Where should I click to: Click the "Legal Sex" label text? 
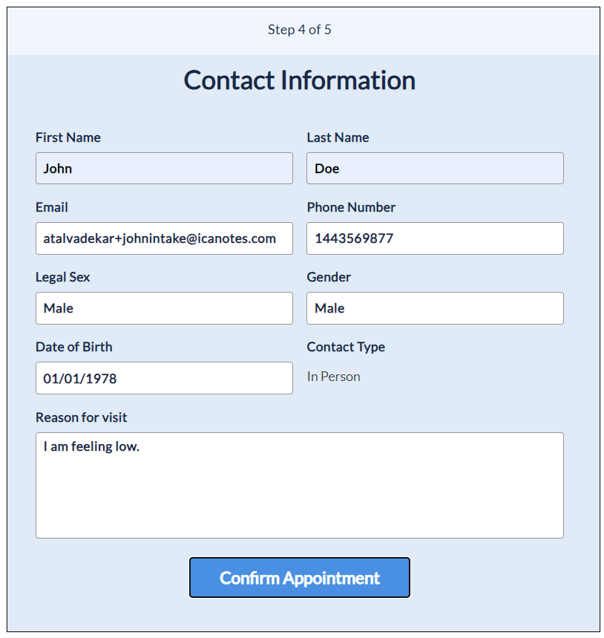[x=62, y=277]
